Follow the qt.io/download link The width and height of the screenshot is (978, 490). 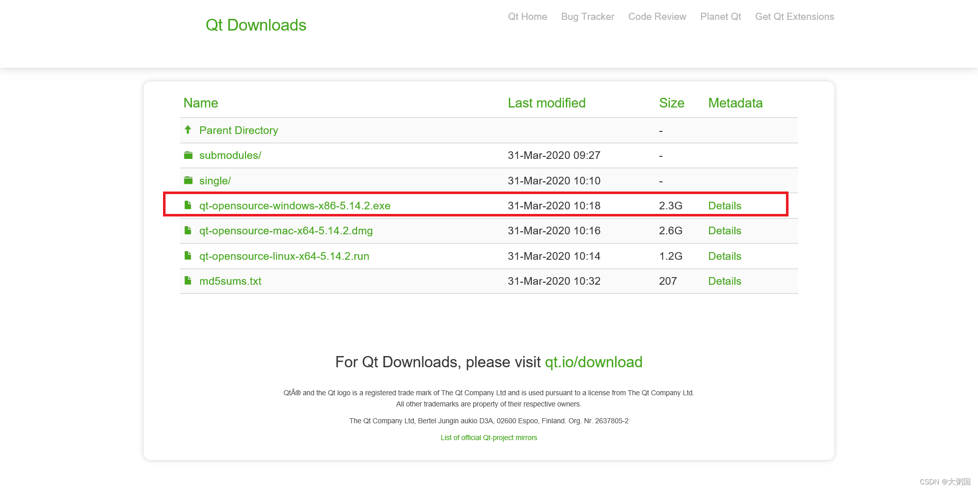(x=593, y=362)
